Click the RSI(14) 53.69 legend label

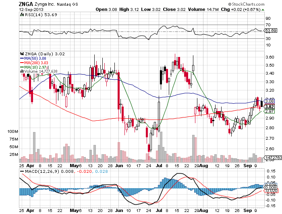41,15
